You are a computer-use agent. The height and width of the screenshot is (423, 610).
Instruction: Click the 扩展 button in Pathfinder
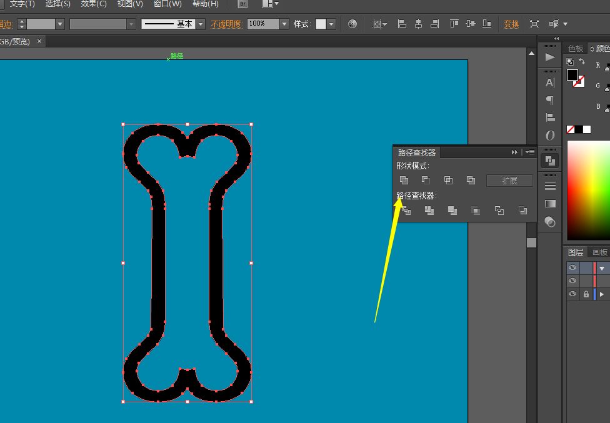tap(509, 181)
